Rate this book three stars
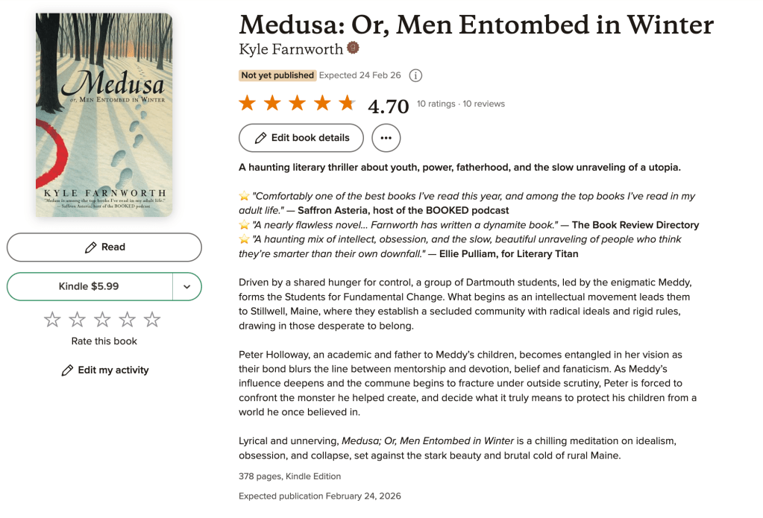 point(102,320)
